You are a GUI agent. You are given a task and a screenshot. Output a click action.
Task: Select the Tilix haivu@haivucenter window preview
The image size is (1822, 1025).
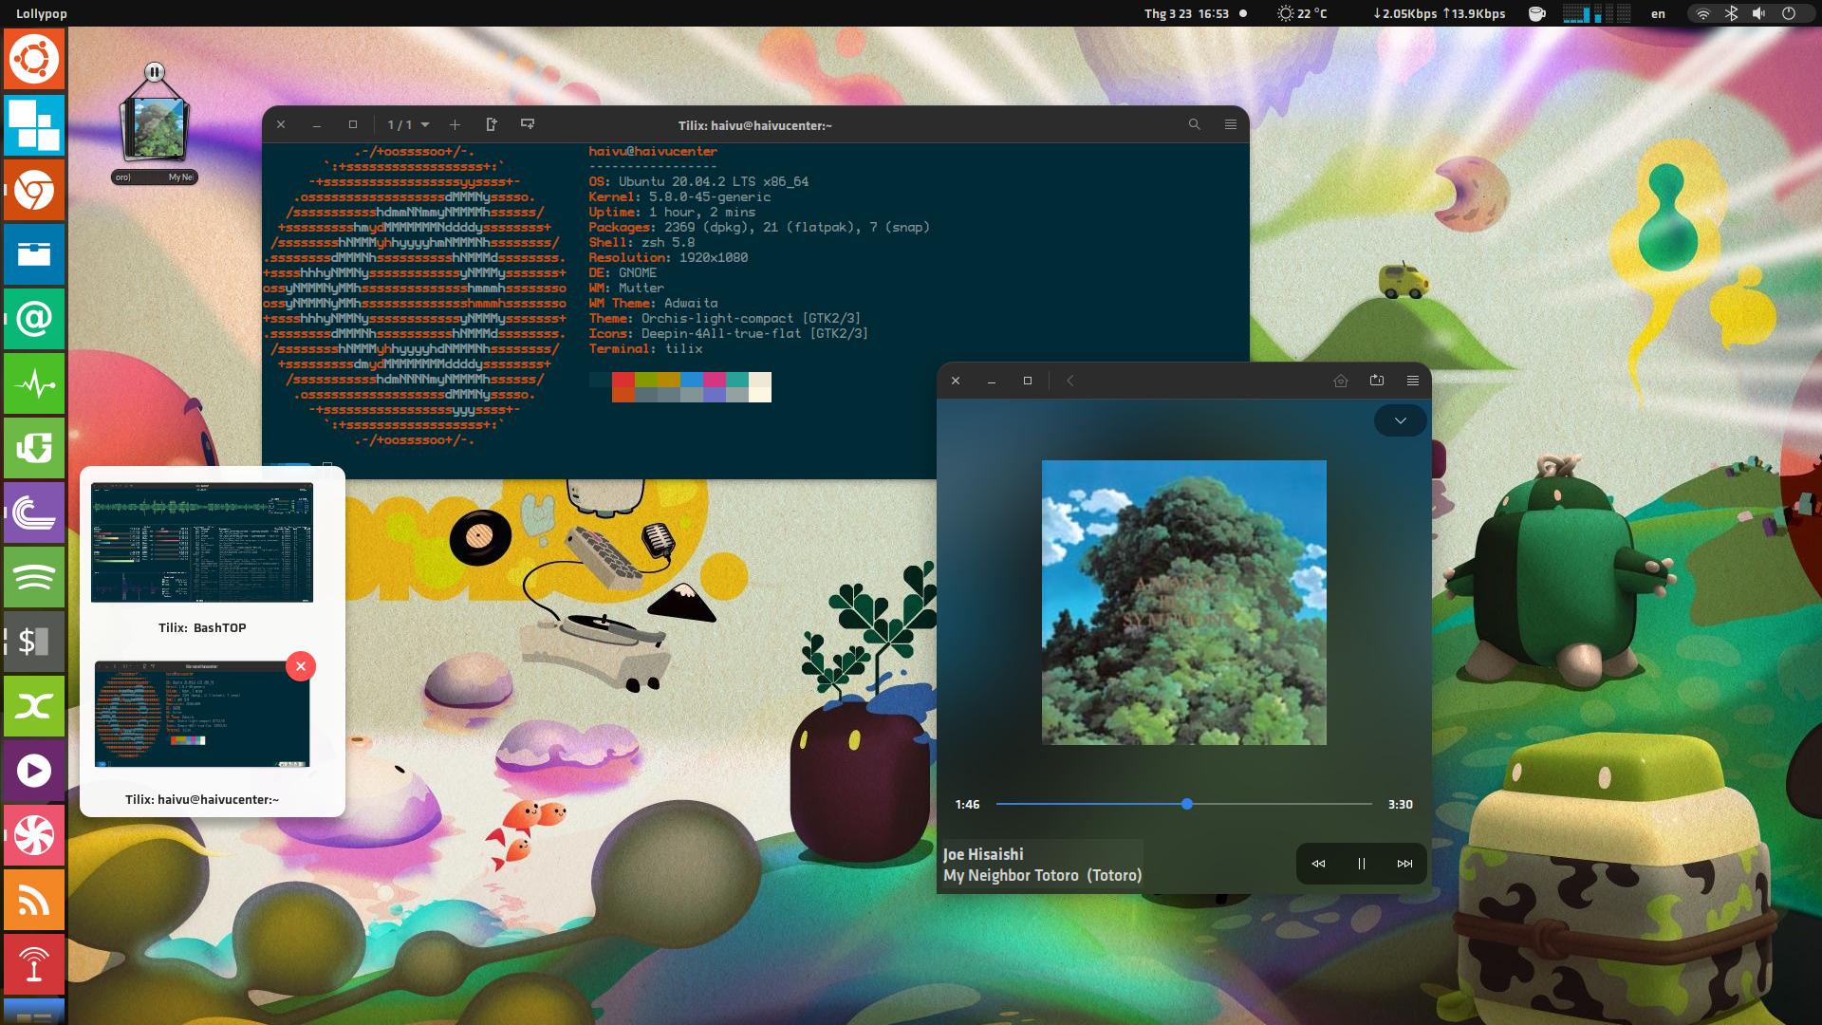202,714
